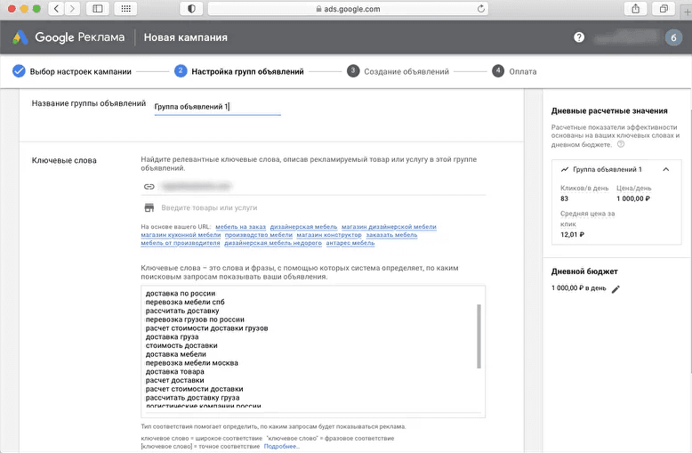Open the Подробнее link

(x=282, y=447)
